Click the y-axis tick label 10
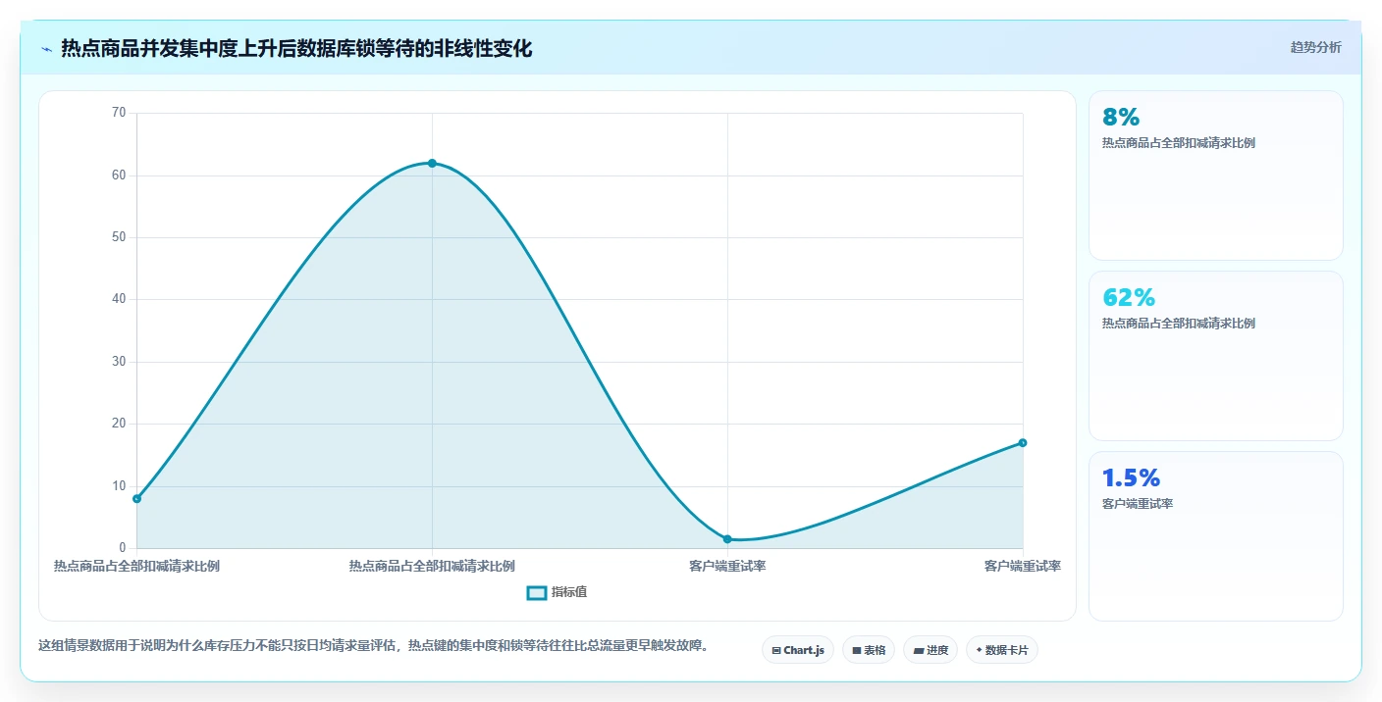Screen dimensions: 1382x702 click(x=119, y=486)
